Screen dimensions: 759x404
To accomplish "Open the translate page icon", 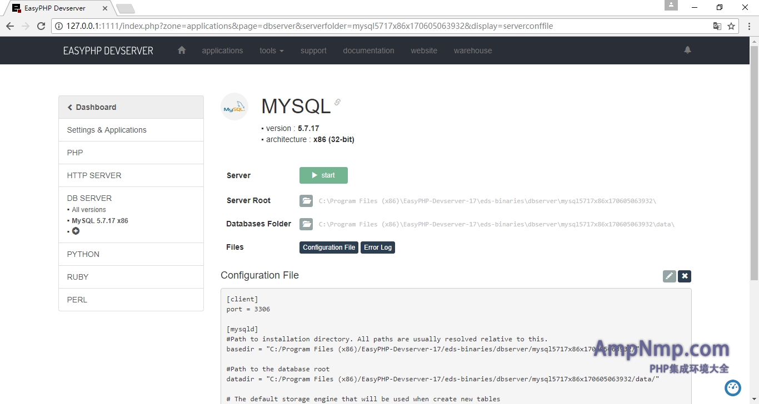I will coord(717,26).
